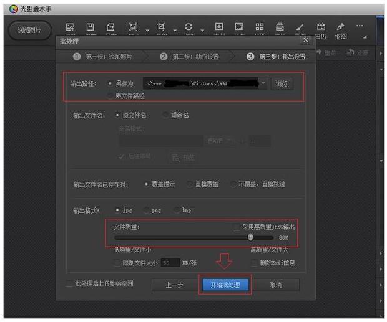Open the more options ellipsis icon

(360, 26)
